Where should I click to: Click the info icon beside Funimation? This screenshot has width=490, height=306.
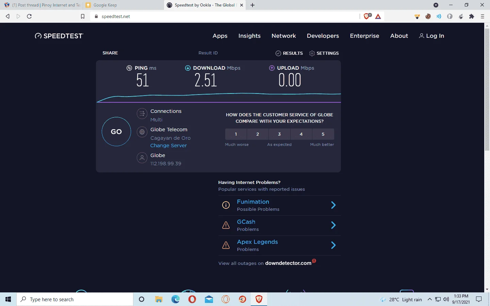226,205
